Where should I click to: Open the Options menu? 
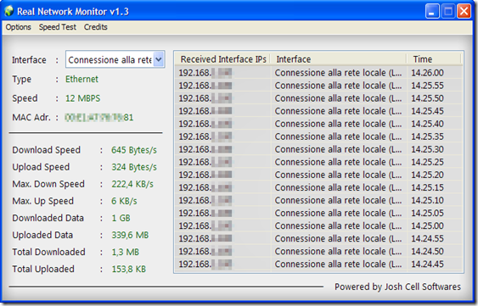[x=19, y=27]
